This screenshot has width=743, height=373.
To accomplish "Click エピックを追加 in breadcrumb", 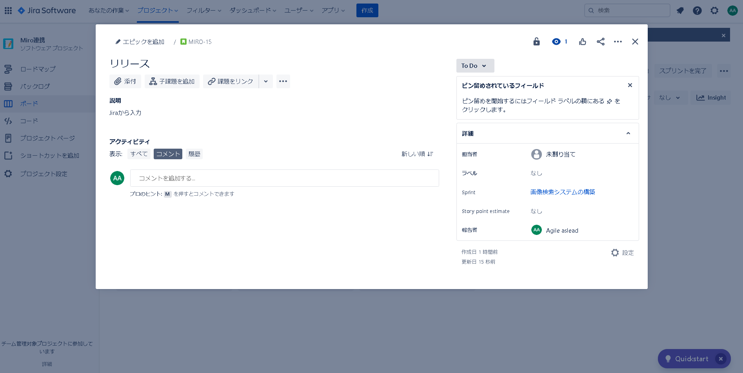I will [140, 42].
